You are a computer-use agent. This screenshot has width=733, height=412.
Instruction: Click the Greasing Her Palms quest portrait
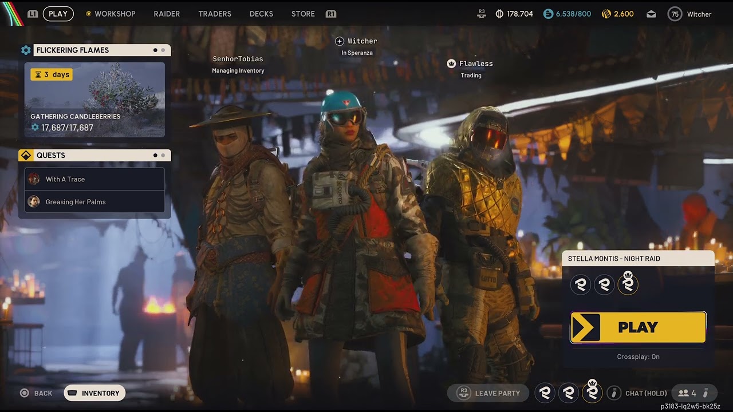tap(34, 201)
